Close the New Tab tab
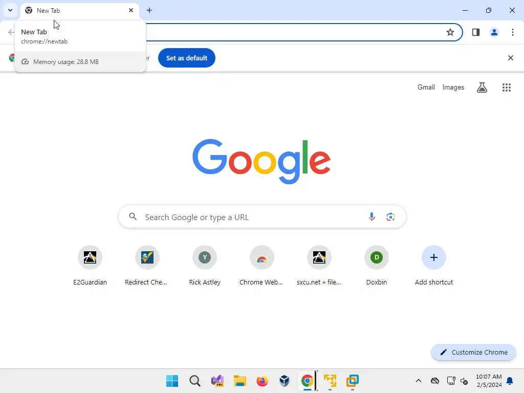This screenshot has height=393, width=524. (131, 10)
